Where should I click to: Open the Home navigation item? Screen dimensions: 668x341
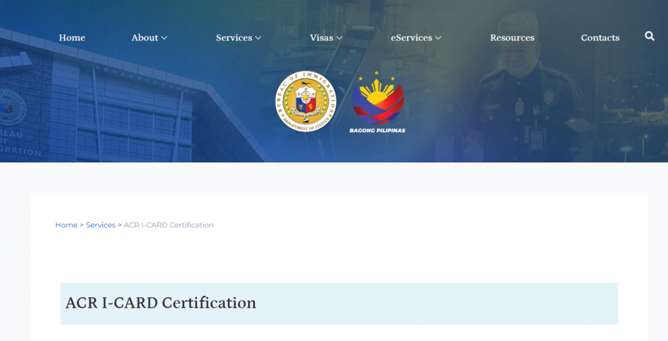(72, 38)
